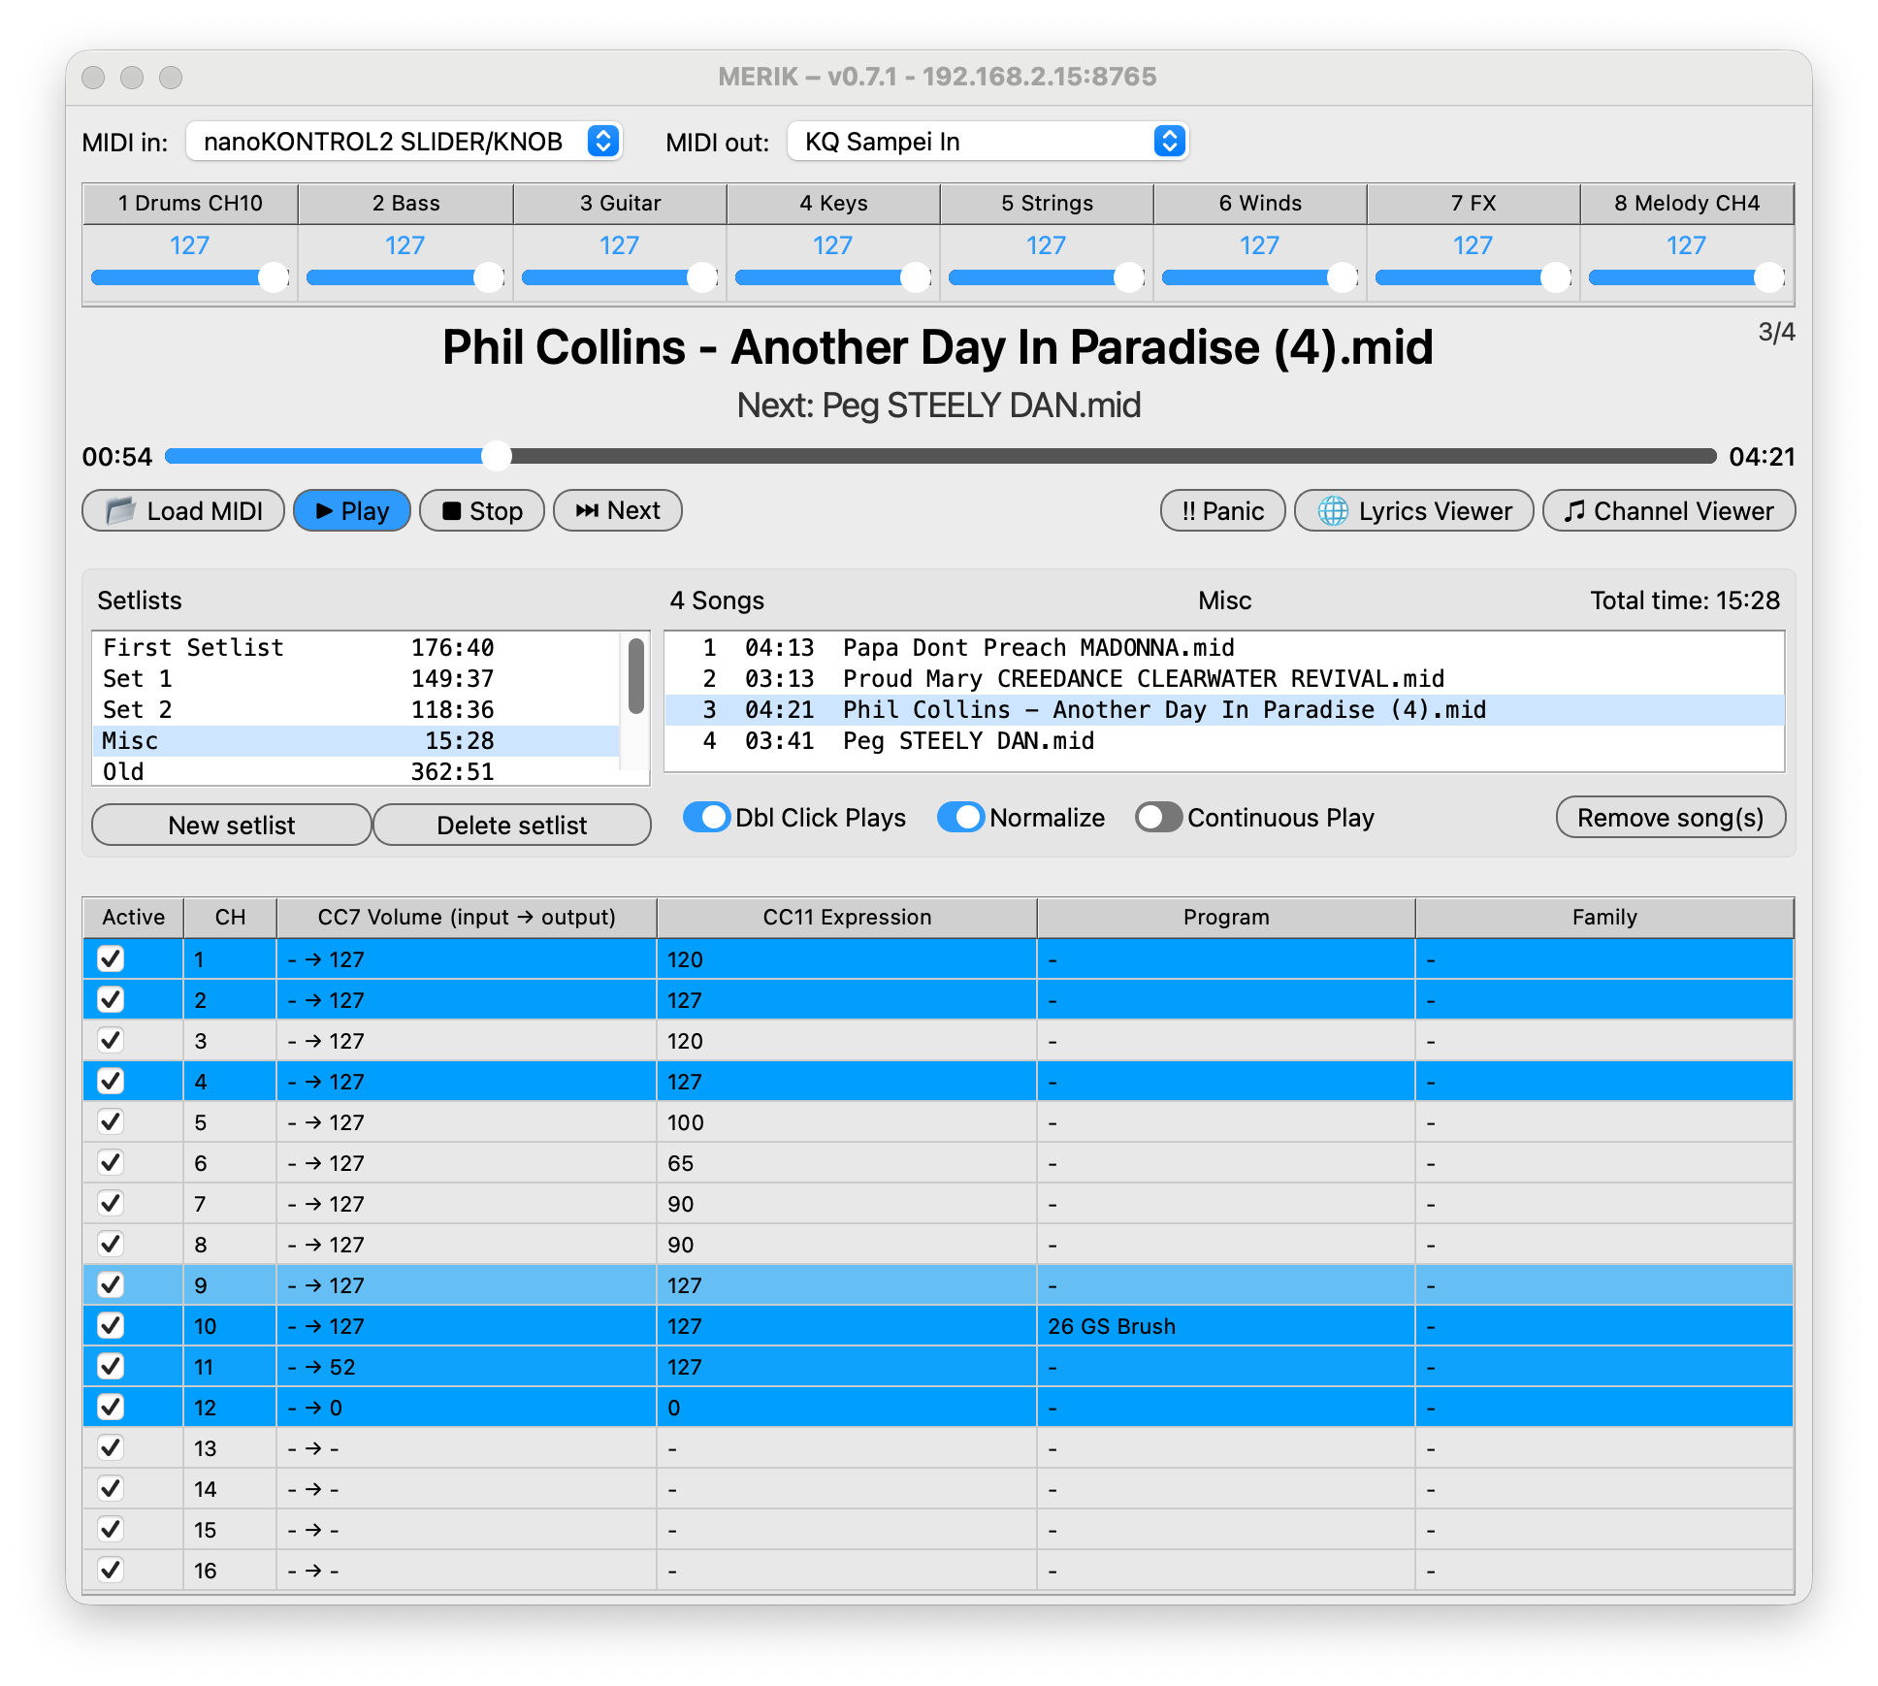The image size is (1878, 1686).
Task: Create a new setlist
Action: tap(231, 825)
